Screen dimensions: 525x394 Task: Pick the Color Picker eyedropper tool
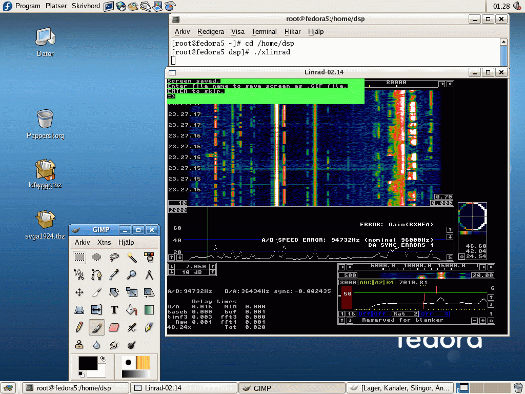click(114, 275)
